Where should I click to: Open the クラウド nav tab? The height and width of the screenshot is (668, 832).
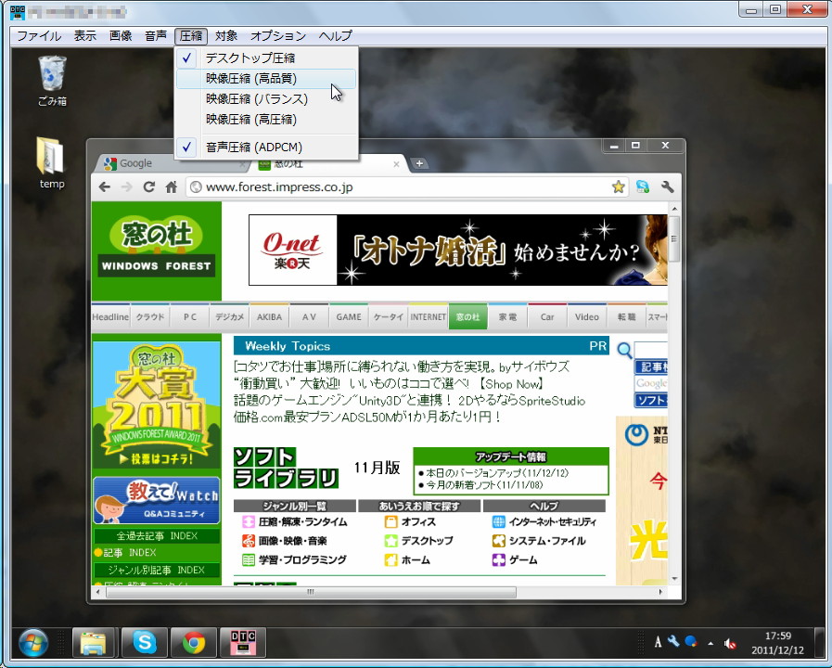(x=150, y=316)
